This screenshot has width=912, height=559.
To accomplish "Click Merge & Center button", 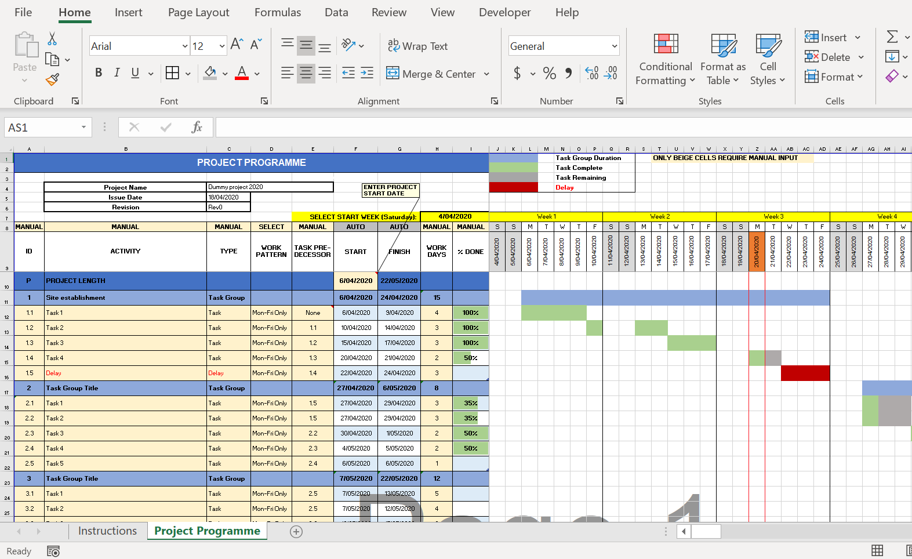I will click(x=431, y=74).
